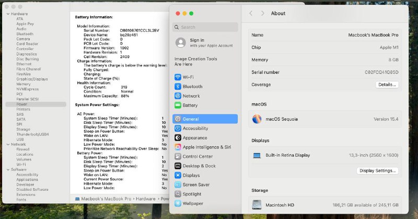Select Apple Pay in System Information sidebar
Image resolution: width=418 pixels, height=219 pixels.
click(25, 24)
